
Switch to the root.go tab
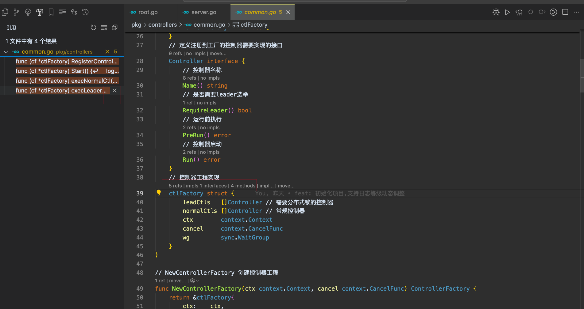[x=148, y=12]
